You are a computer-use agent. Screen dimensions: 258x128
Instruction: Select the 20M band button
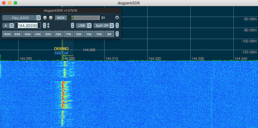click(58, 34)
